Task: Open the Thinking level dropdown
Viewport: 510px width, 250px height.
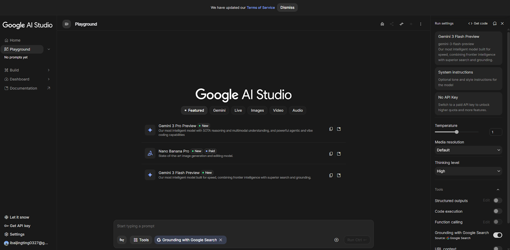Action: (x=468, y=171)
